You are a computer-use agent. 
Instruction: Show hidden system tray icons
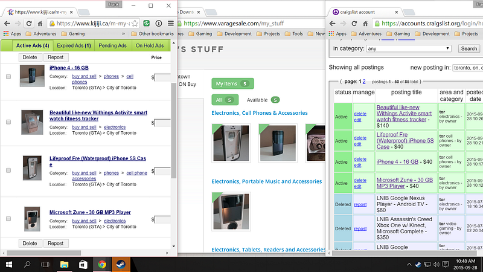(409, 265)
